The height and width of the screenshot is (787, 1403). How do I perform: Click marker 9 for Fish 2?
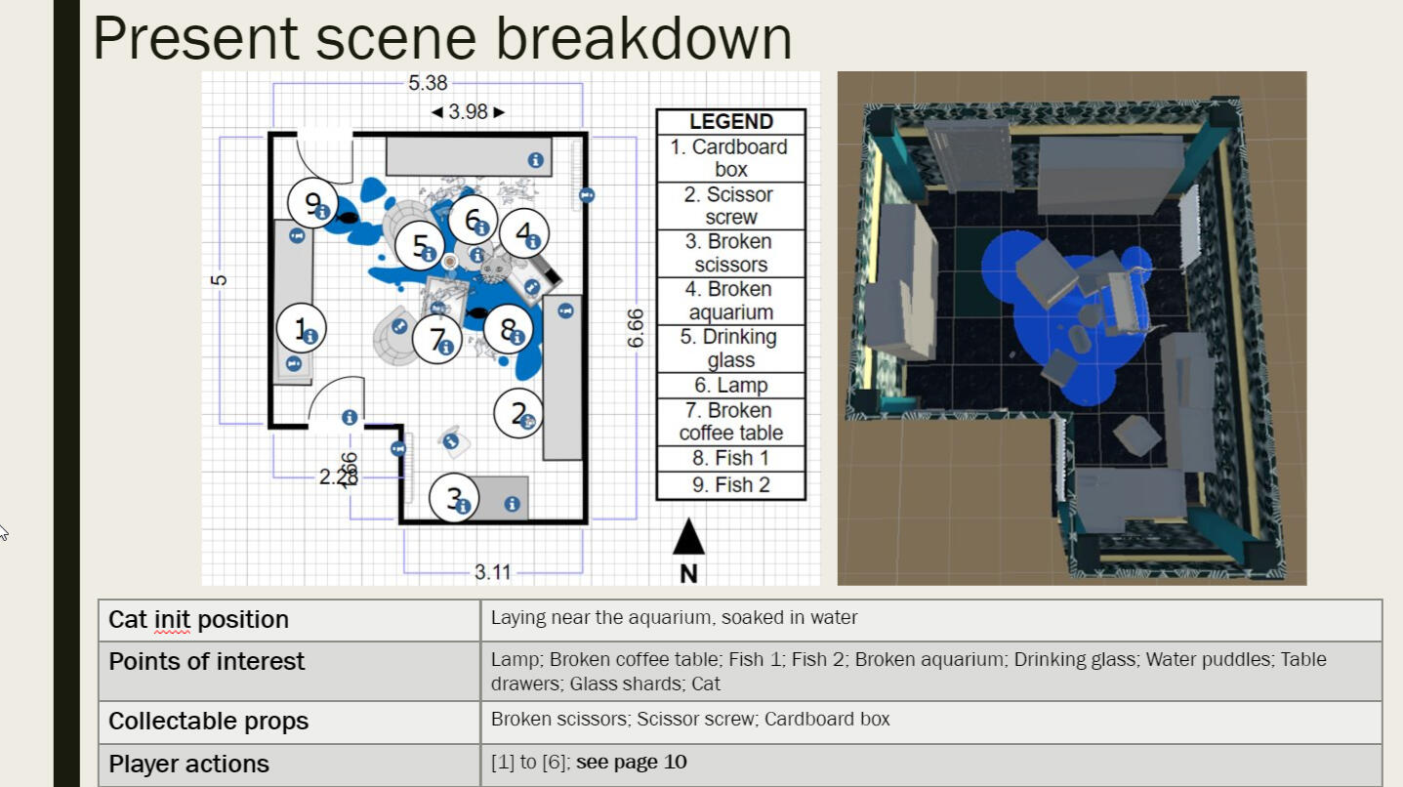[x=312, y=203]
